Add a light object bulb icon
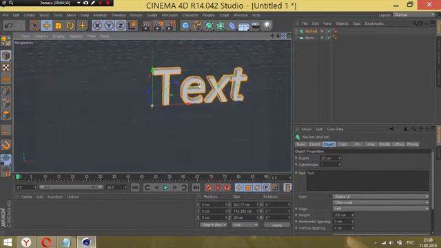441x248 pixels. (x=267, y=25)
